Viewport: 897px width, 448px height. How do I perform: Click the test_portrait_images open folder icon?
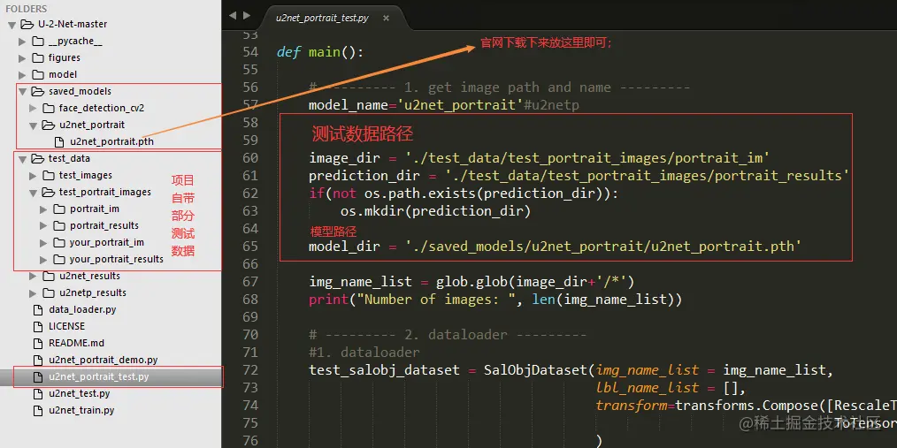(x=49, y=193)
